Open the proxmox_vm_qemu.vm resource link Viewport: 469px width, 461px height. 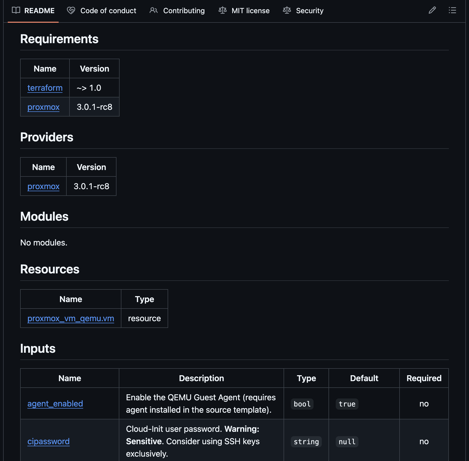tap(71, 318)
